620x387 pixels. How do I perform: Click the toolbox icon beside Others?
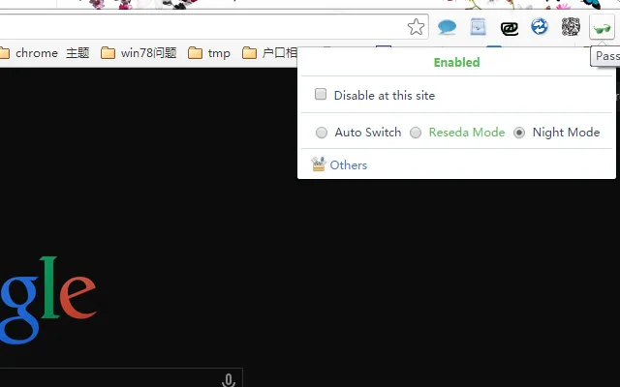[x=319, y=164]
